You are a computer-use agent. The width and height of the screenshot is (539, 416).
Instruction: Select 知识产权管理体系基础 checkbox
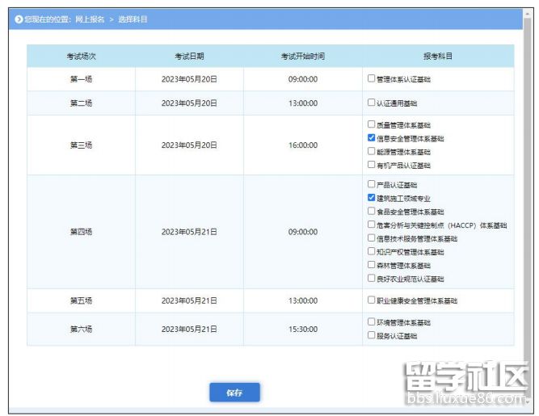click(372, 252)
